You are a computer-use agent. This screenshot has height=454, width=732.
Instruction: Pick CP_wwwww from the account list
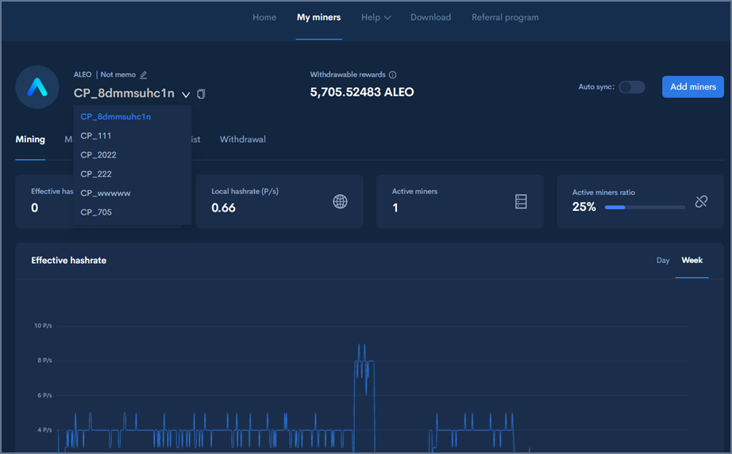pos(106,193)
